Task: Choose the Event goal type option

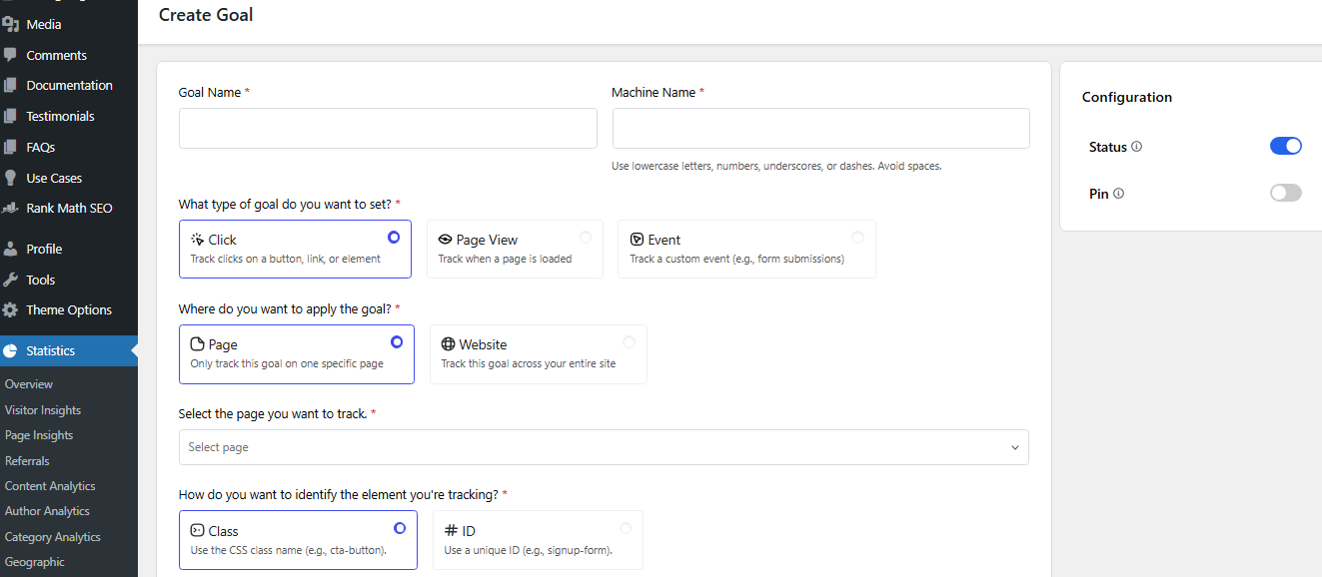Action: pos(745,249)
